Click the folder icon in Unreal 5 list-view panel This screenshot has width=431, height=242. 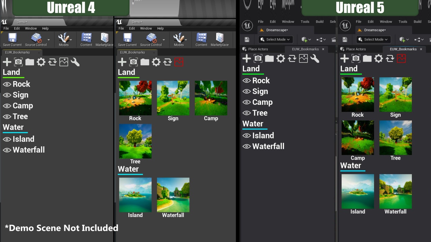(269, 58)
